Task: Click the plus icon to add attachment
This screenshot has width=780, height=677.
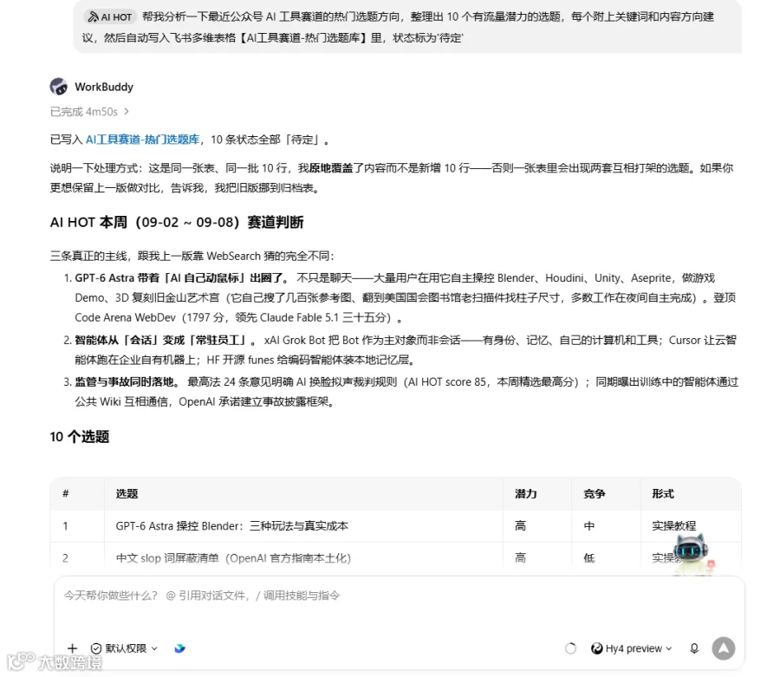Action: point(72,648)
